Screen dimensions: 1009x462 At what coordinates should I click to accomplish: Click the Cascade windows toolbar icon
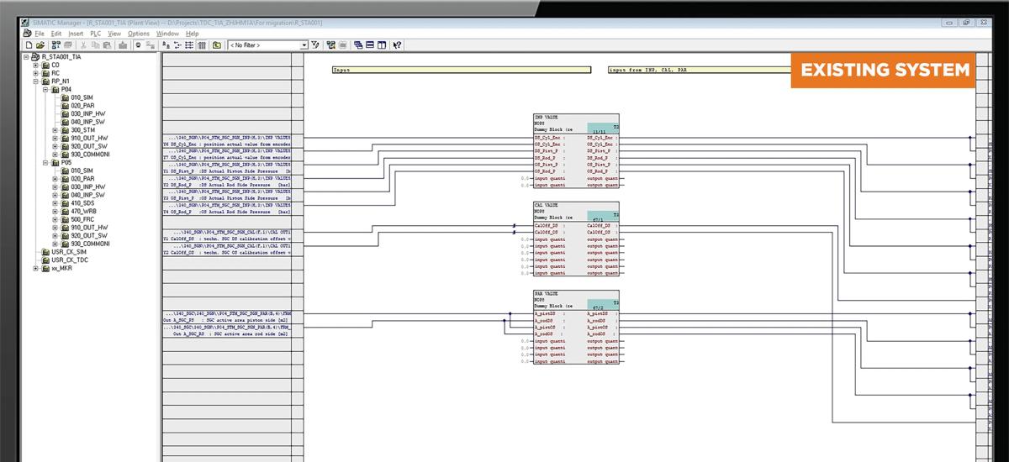pyautogui.click(x=358, y=45)
